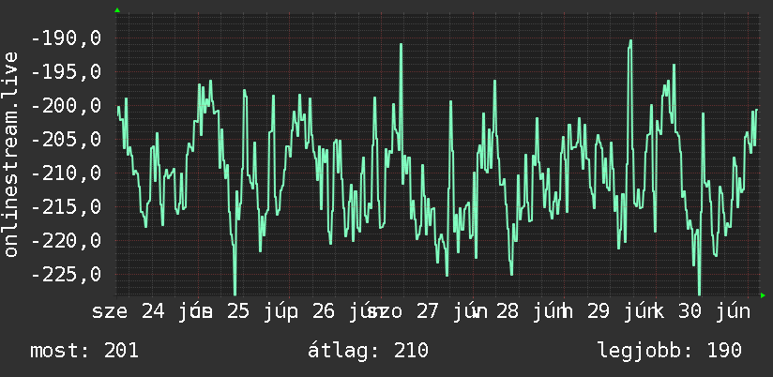Click the 'átlag: 210' average value text

(x=368, y=351)
